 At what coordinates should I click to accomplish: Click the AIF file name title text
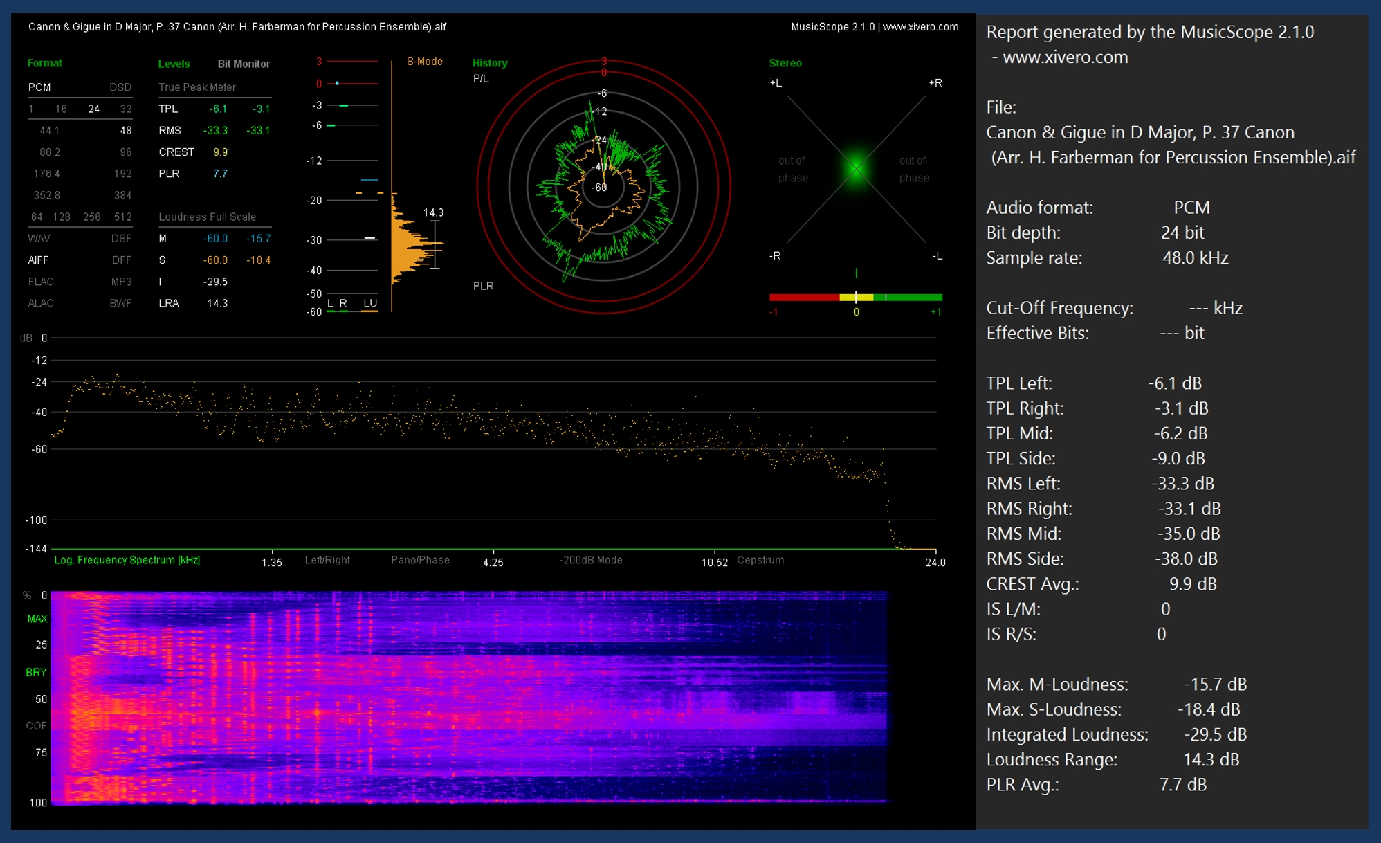[x=237, y=27]
